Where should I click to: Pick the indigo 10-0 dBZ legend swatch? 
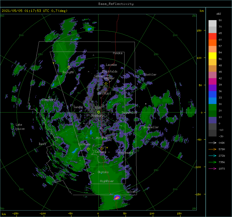click(212, 120)
